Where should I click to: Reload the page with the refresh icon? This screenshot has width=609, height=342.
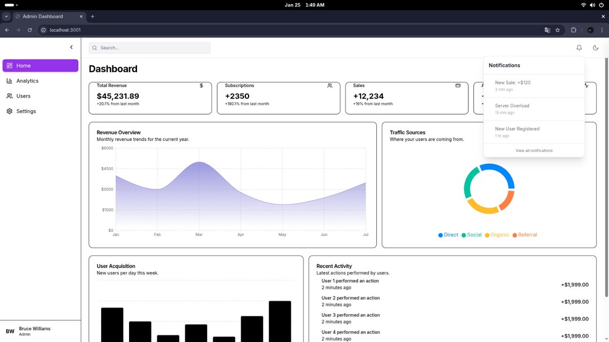30,30
